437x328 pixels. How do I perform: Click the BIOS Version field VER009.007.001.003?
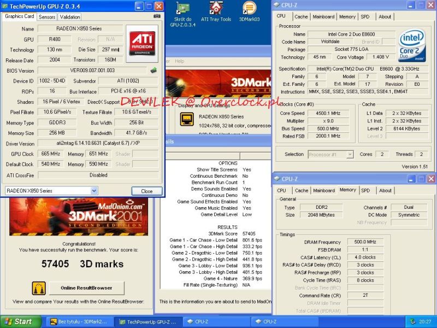(92, 71)
